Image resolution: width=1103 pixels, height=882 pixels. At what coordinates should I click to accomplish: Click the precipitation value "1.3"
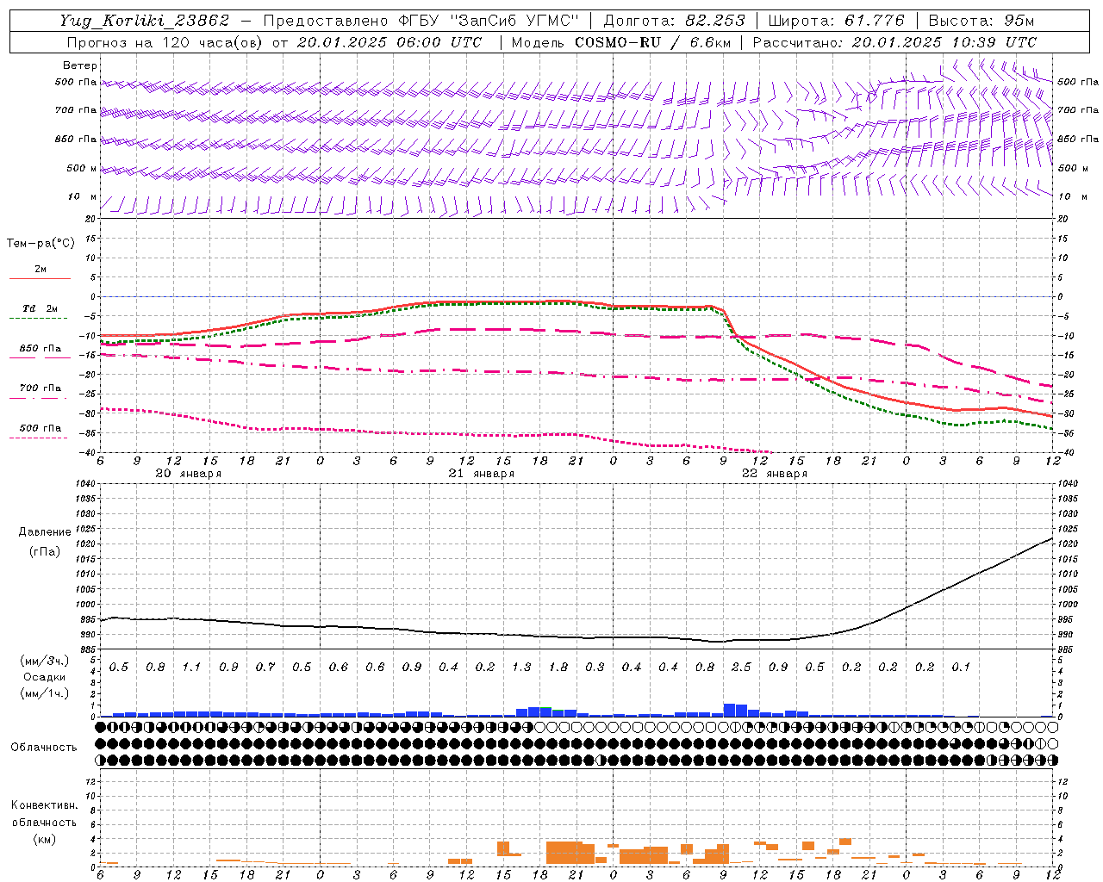tap(521, 667)
